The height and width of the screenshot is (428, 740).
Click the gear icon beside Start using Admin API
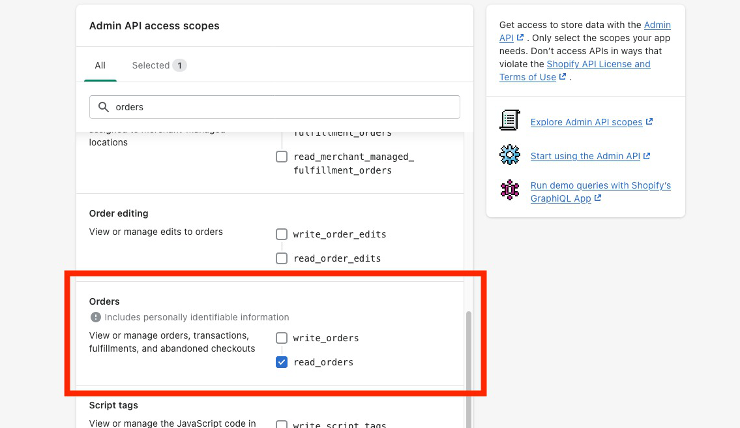tap(509, 155)
